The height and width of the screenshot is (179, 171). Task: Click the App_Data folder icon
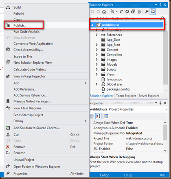[103, 40]
